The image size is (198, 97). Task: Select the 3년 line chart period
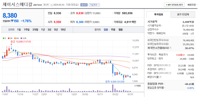point(49,30)
